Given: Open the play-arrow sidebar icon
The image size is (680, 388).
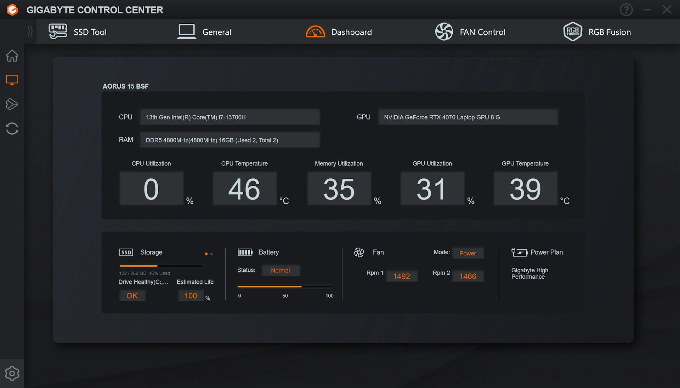Looking at the screenshot, I should click(x=12, y=104).
